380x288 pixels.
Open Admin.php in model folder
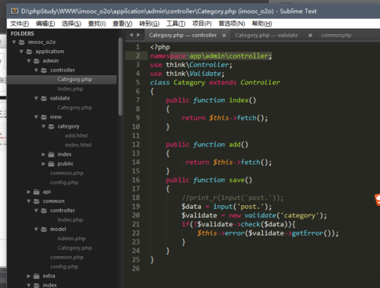coord(71,239)
